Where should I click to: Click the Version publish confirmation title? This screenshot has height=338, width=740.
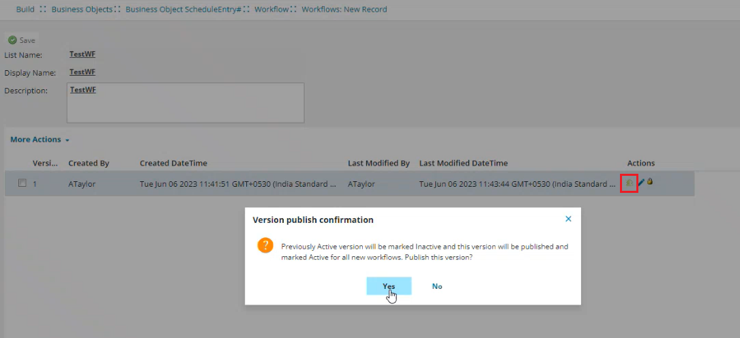tap(313, 219)
